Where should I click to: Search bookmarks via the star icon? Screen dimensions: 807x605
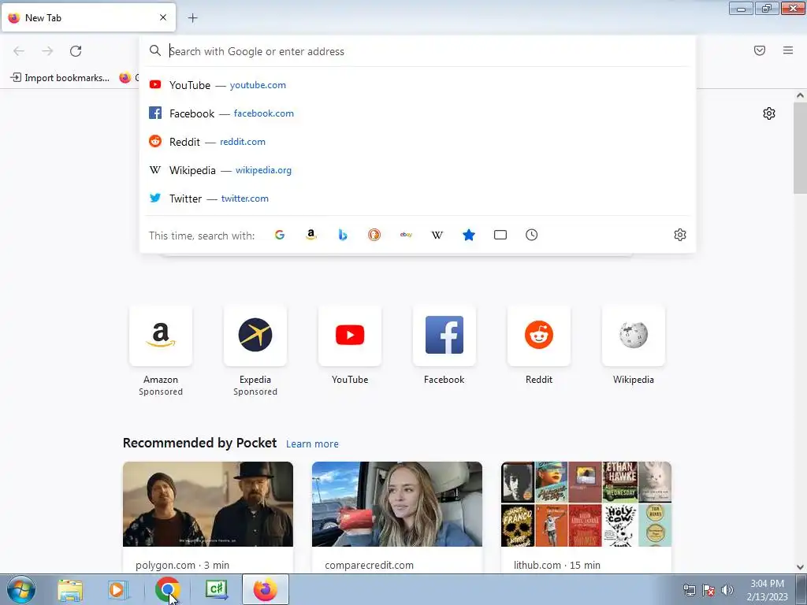point(469,235)
